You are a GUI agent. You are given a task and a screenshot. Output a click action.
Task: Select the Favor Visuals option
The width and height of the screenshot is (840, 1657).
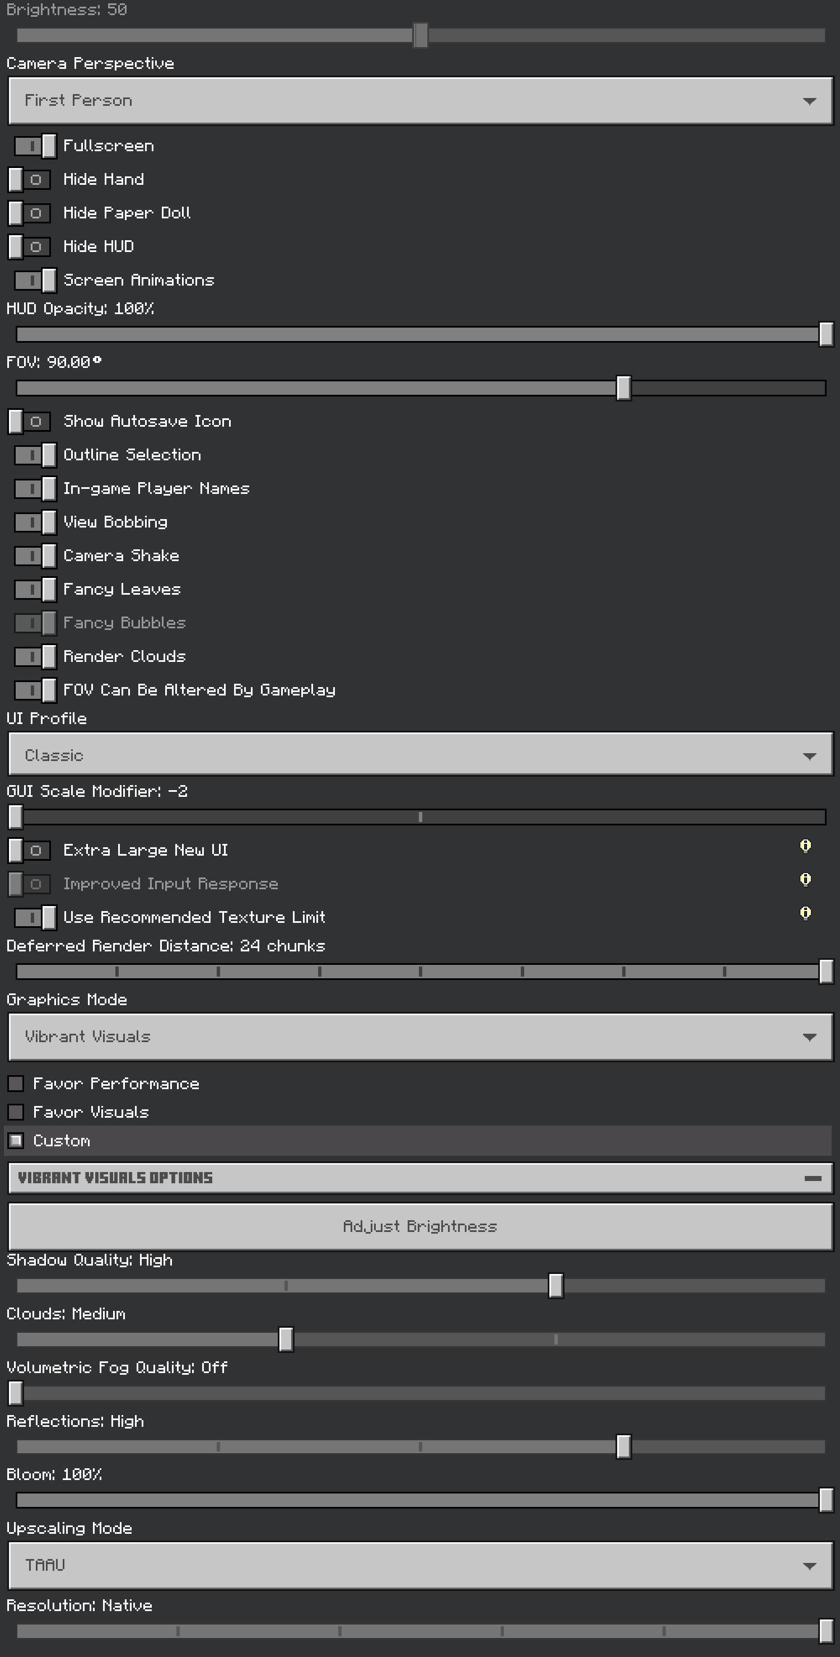tap(16, 1112)
